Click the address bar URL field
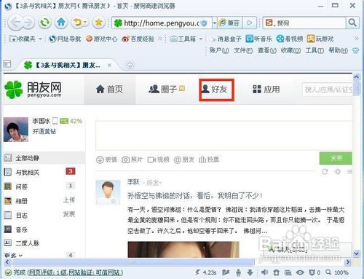The image size is (364, 279). pos(162,23)
